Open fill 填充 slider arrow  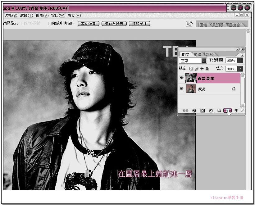point(240,69)
